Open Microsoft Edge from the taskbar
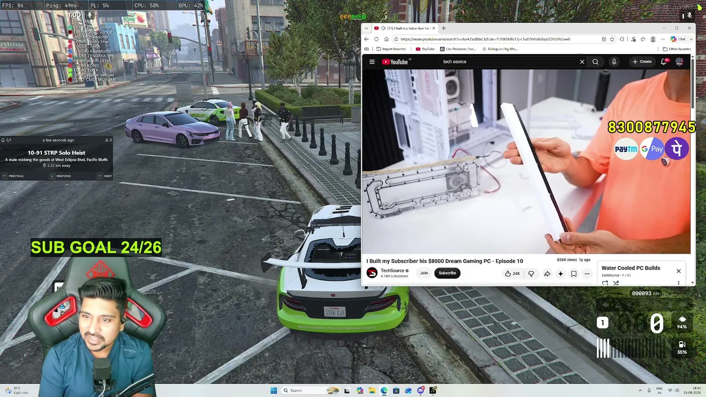This screenshot has height=397, width=706. (x=384, y=390)
